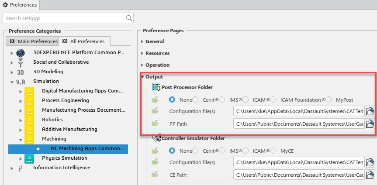Select IMS controller emulator option
The image size is (377, 185).
(x=222, y=151)
